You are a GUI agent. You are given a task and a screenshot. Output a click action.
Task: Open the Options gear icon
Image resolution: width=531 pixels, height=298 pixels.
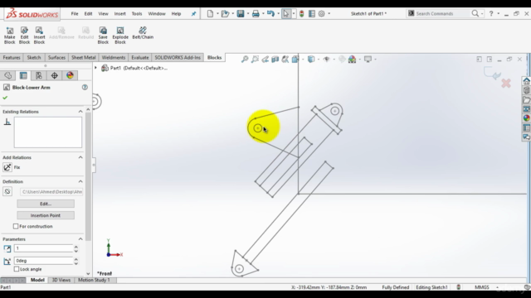click(x=321, y=13)
